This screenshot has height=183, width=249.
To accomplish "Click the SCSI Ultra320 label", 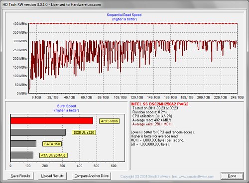I will coord(84,132).
